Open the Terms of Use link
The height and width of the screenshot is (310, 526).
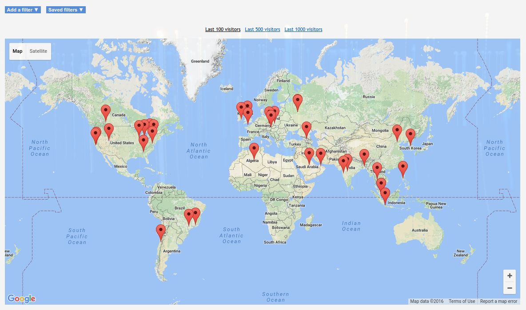(462, 302)
